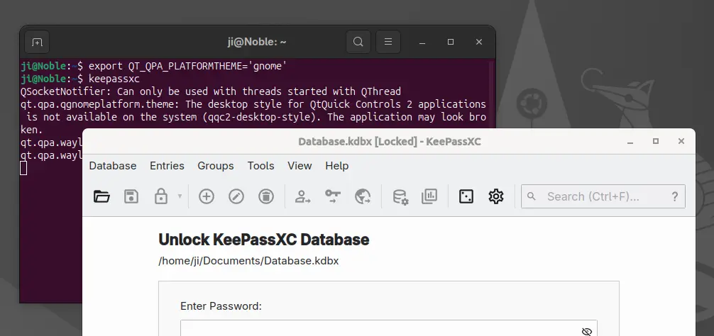
Task: Open application Settings gear icon
Action: click(x=496, y=196)
